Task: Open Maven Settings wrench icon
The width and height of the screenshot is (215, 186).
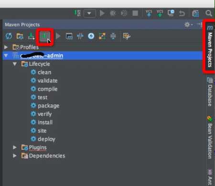Action: tap(127, 36)
